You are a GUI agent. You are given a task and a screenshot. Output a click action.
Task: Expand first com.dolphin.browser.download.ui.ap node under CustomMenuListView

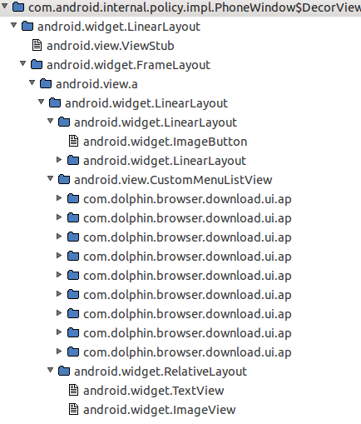(x=59, y=197)
